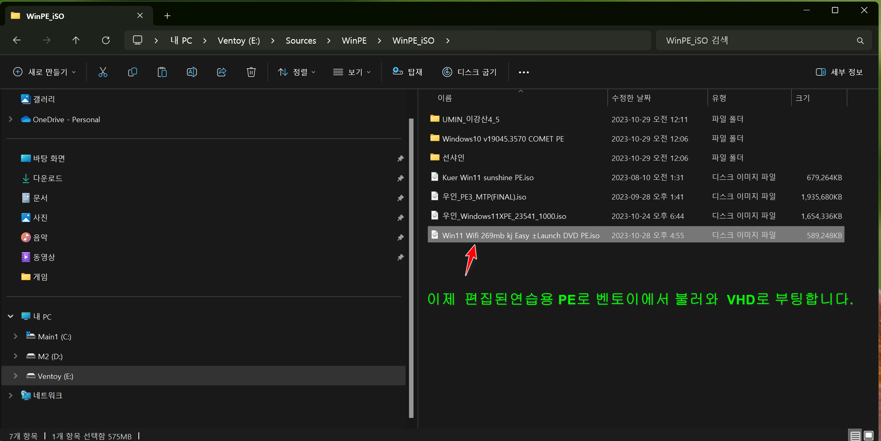Sort by 크기 column header
This screenshot has width=881, height=441.
point(803,98)
